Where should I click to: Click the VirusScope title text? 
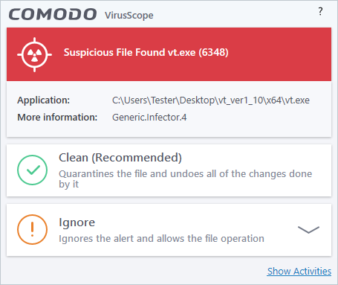click(x=129, y=16)
